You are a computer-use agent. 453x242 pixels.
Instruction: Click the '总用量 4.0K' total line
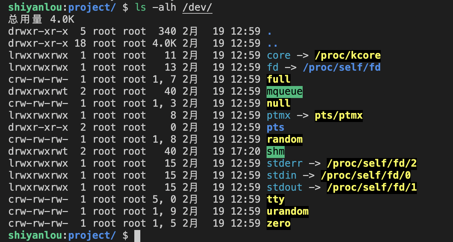(41, 19)
